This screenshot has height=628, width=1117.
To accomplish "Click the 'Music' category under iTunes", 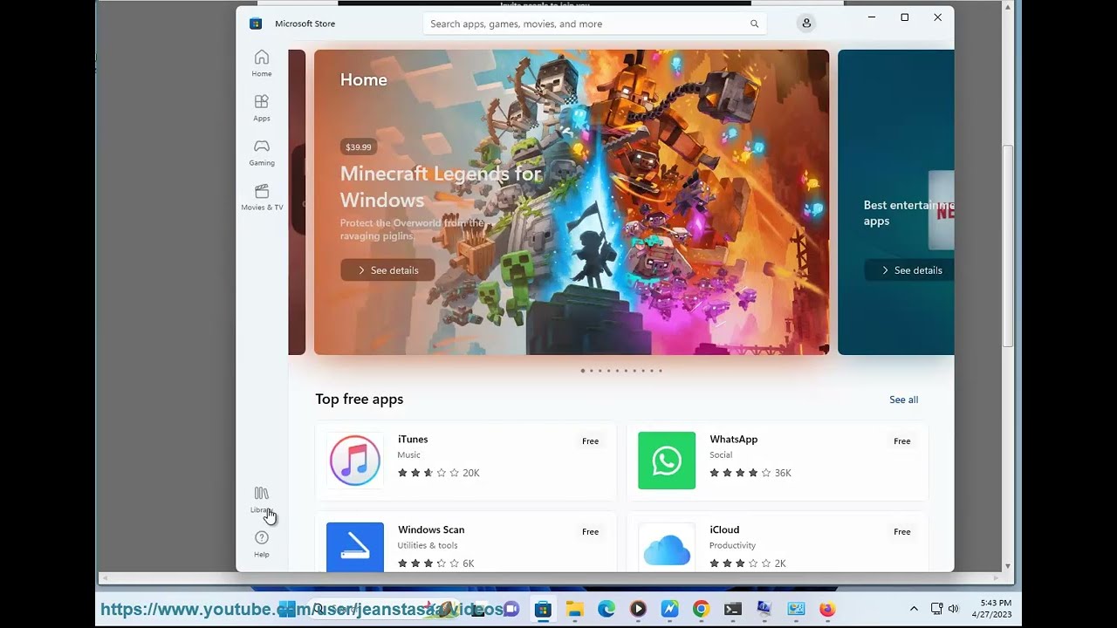I will click(408, 454).
